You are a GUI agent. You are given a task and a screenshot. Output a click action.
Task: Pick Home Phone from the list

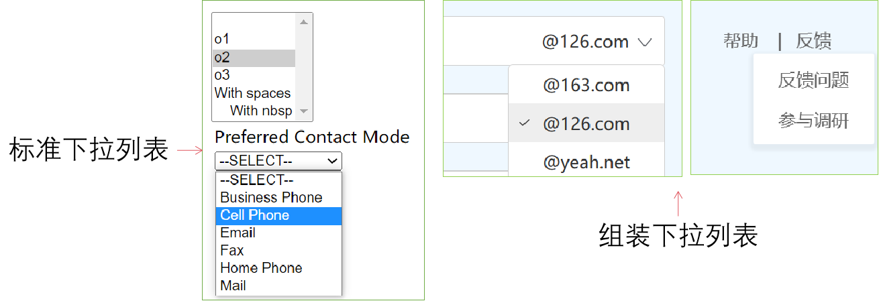tap(261, 268)
